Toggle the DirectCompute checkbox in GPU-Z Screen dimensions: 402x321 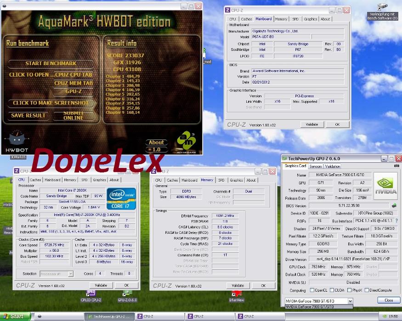[x=367, y=290]
